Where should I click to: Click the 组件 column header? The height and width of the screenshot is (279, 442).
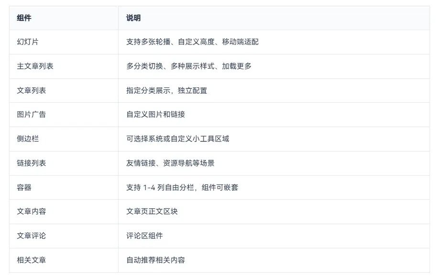pyautogui.click(x=24, y=18)
